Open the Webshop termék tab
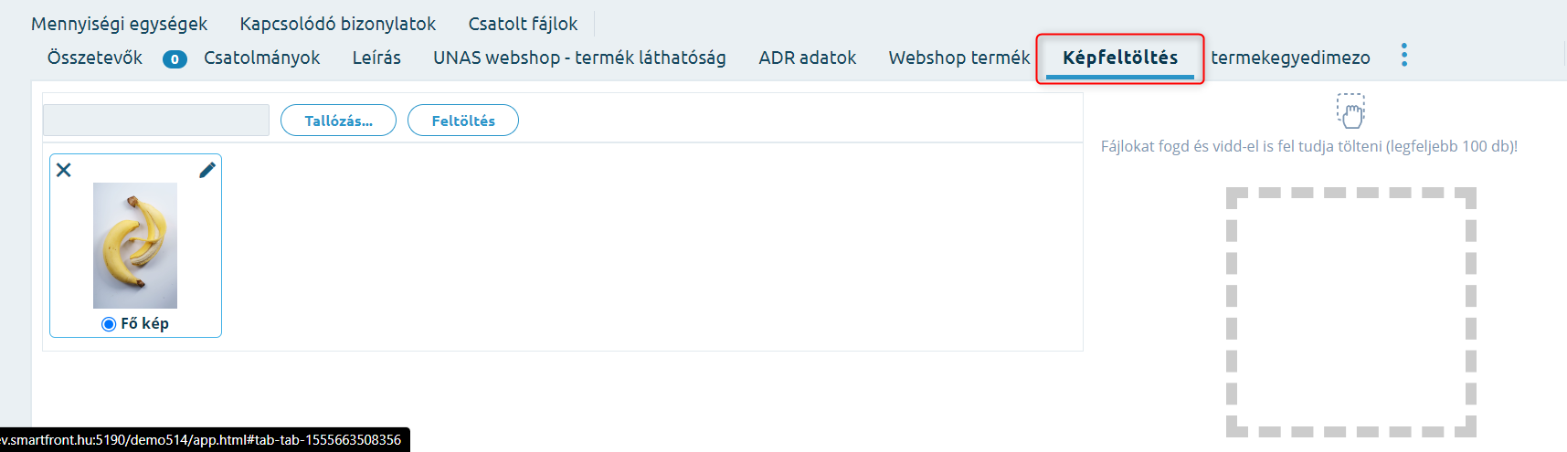 [959, 58]
